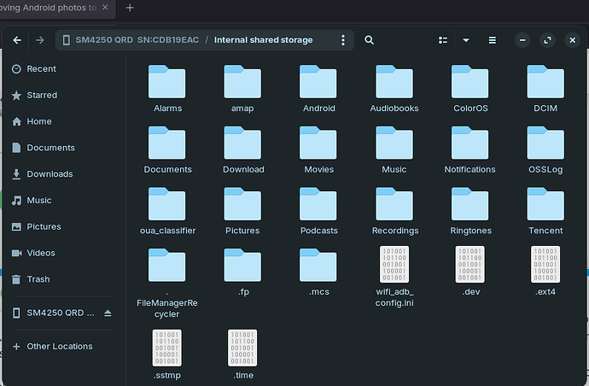Select the Documents folder in the file grid
This screenshot has height=386, width=589.
click(167, 150)
